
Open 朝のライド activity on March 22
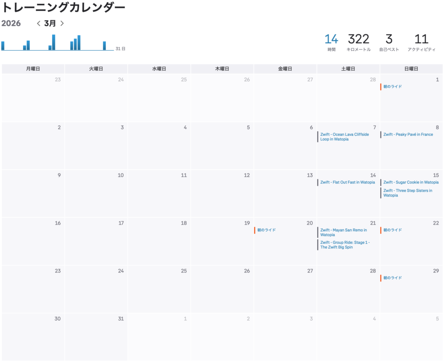pos(392,230)
